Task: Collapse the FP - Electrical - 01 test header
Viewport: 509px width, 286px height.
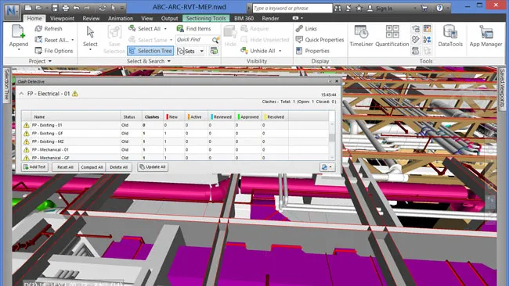Action: (21, 94)
